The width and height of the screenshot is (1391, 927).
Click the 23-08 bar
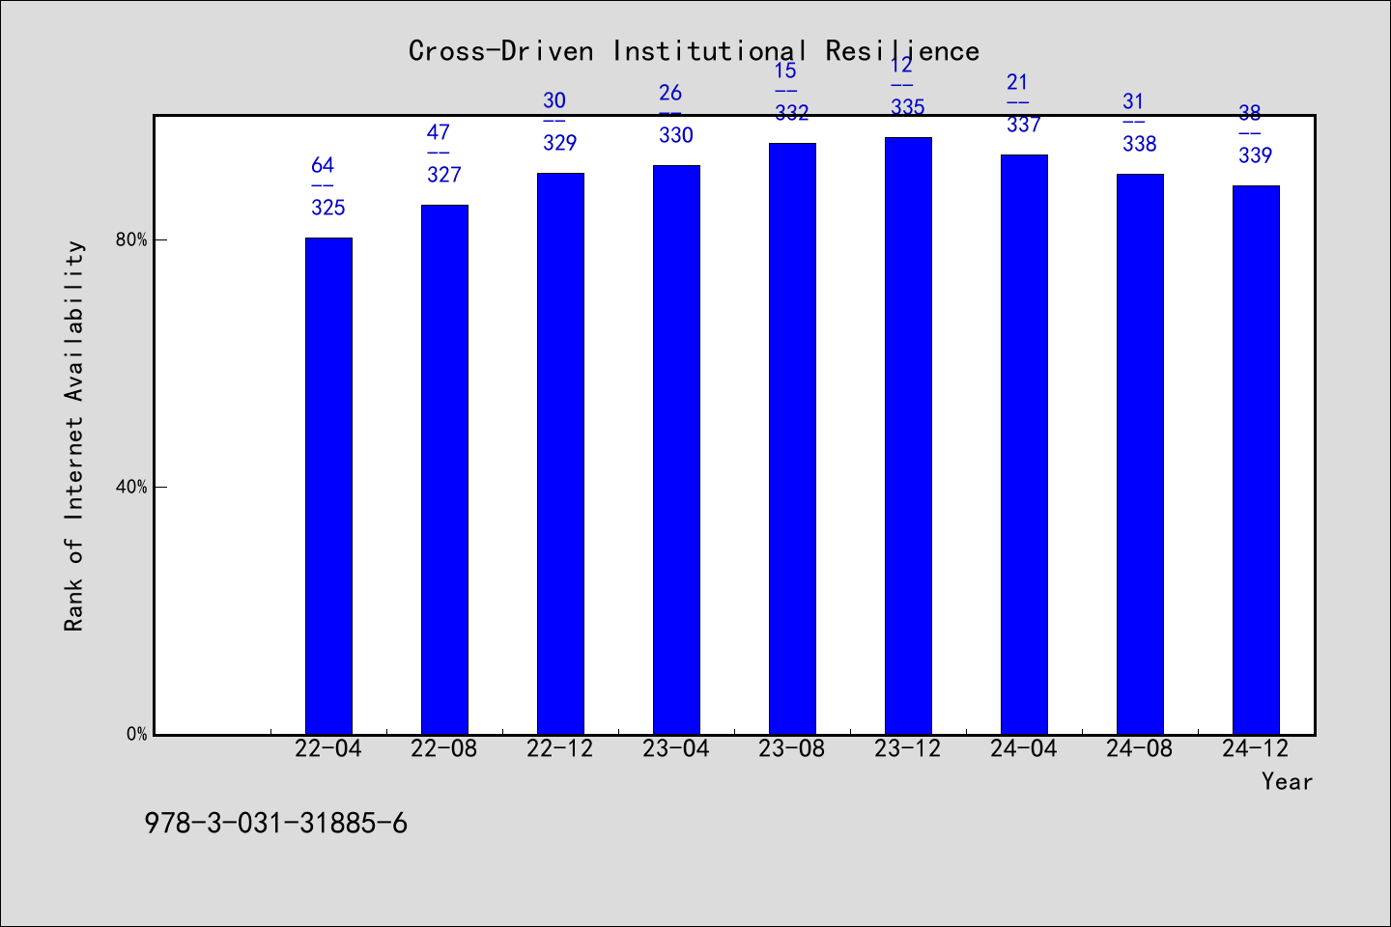[x=792, y=438]
